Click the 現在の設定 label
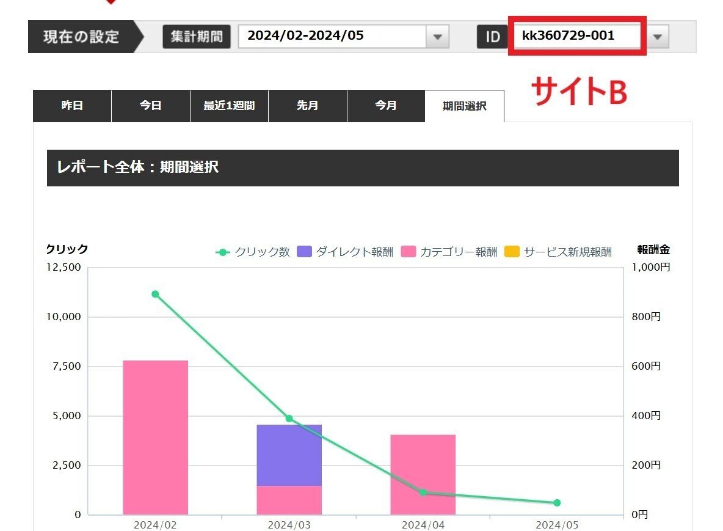The width and height of the screenshot is (723, 531). point(81,37)
